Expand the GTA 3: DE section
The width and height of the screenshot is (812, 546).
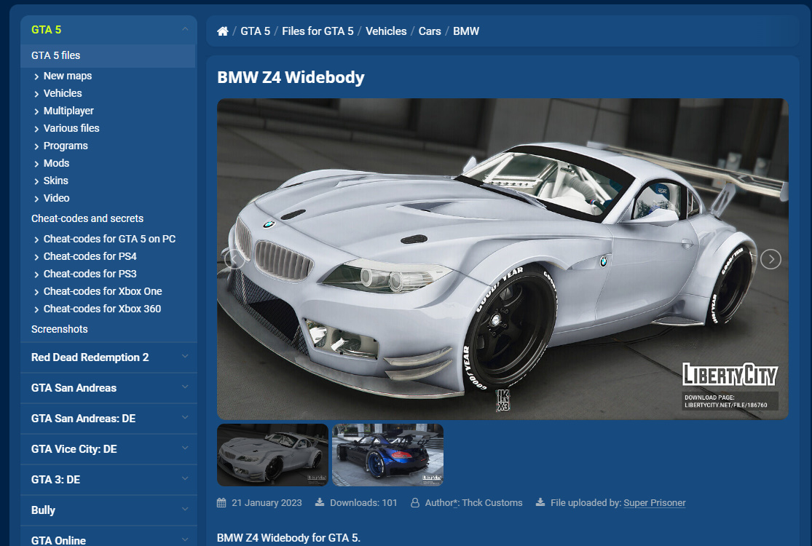109,479
